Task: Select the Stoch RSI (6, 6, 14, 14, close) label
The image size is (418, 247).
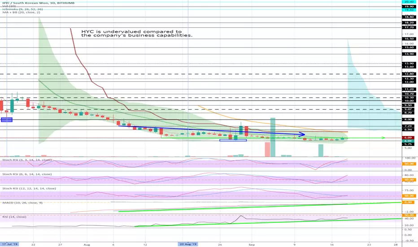Action: (x=27, y=174)
